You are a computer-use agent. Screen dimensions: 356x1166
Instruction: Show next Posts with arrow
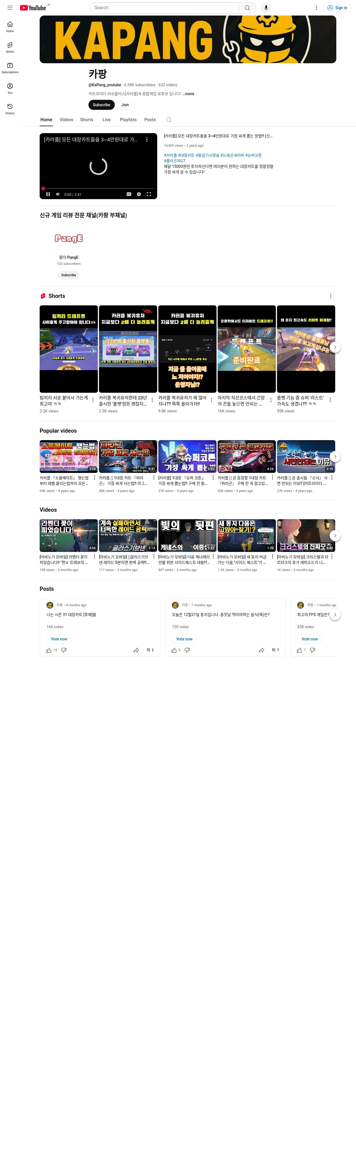(x=335, y=615)
